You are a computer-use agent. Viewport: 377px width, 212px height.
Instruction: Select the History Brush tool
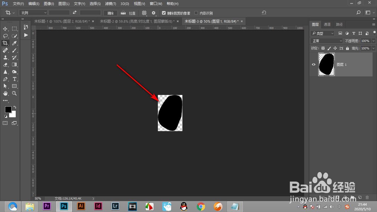point(14,57)
